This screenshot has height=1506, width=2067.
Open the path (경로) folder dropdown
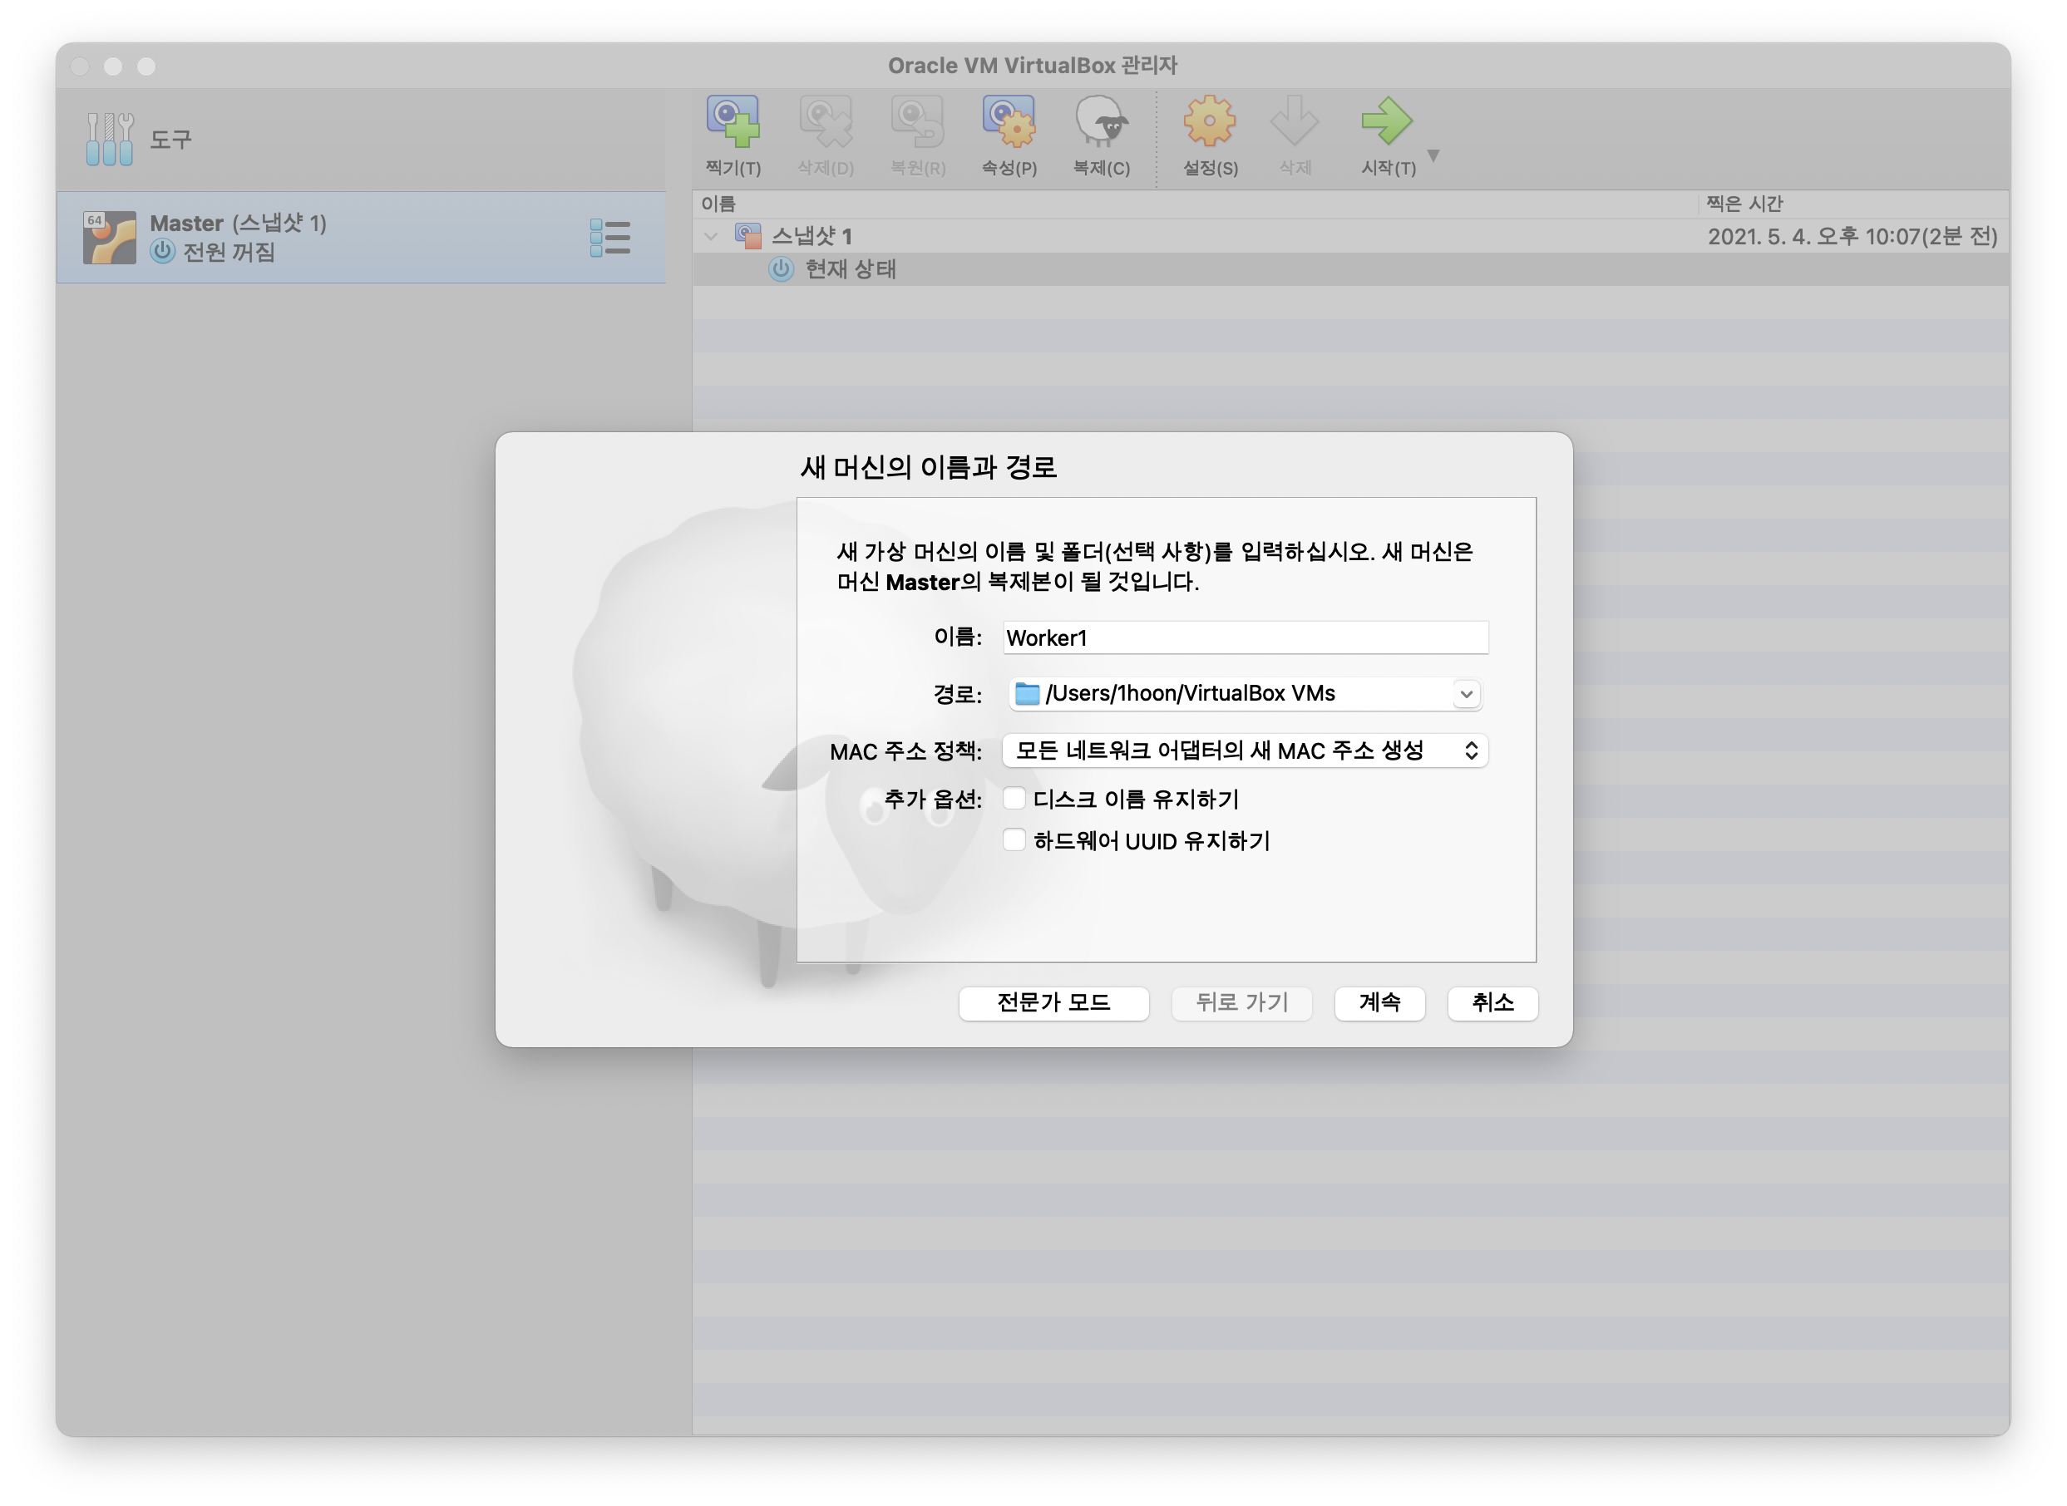(1465, 694)
